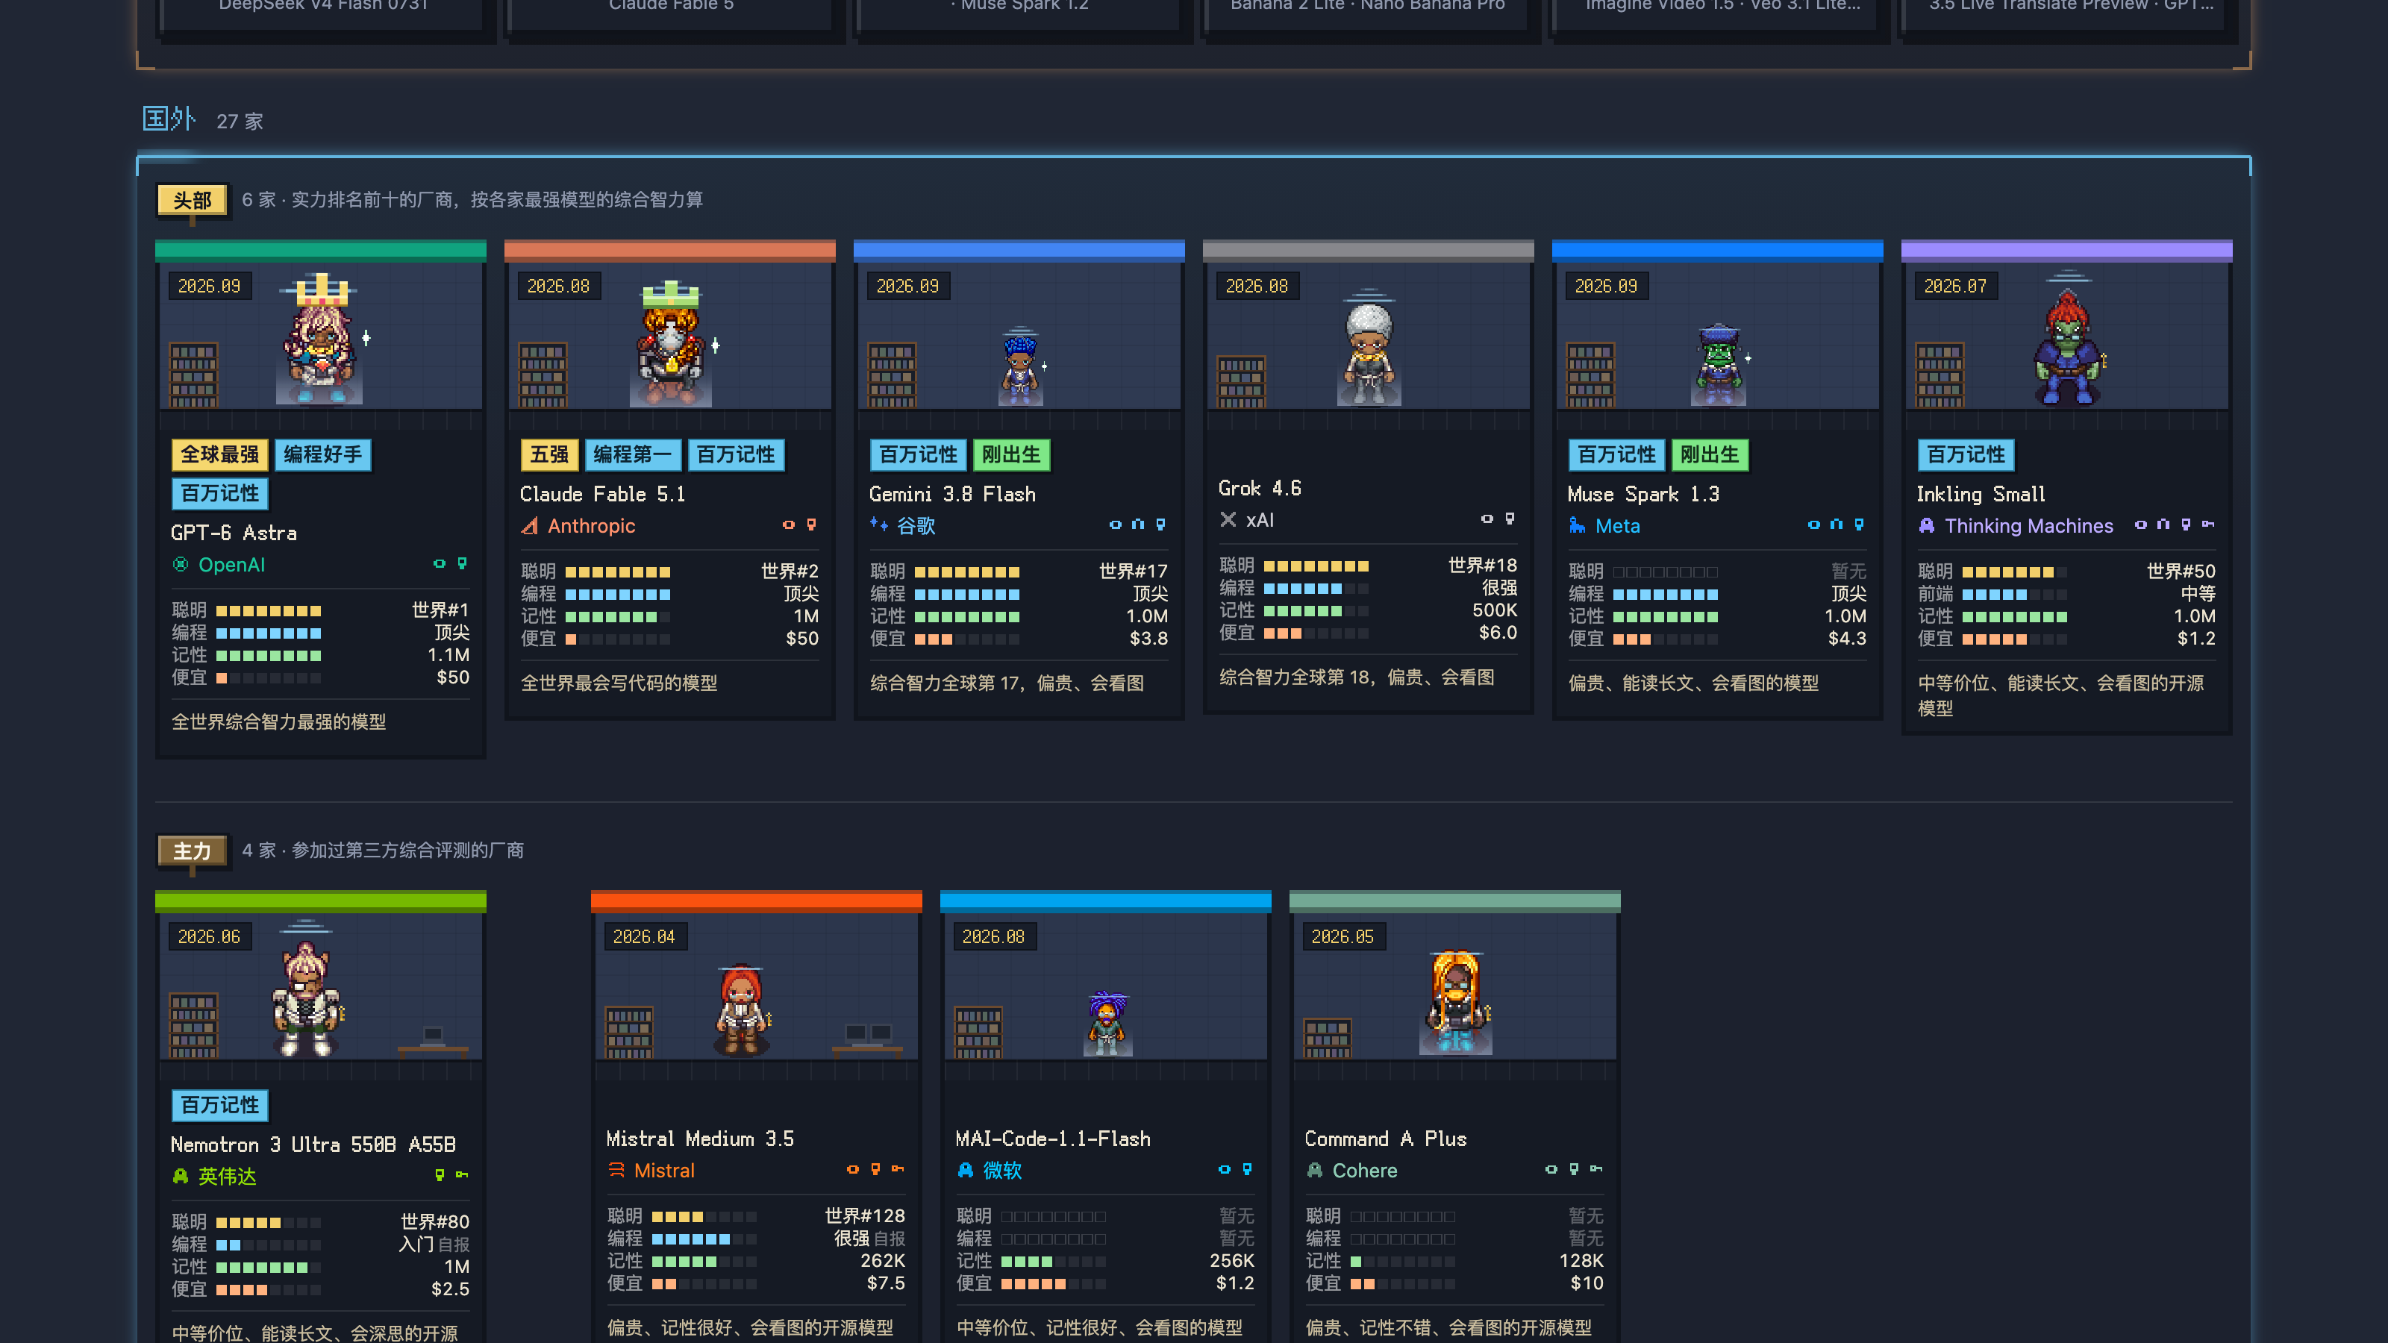Click the bulb icon on MAI-Code-1.1-Flash
The image size is (2388, 1343).
[x=1248, y=1170]
